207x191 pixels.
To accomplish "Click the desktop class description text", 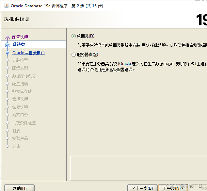I will 142,45.
